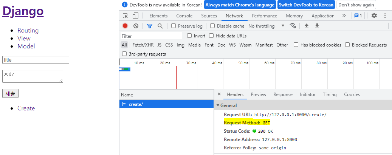Close the request details pane with the X

coord(219,94)
